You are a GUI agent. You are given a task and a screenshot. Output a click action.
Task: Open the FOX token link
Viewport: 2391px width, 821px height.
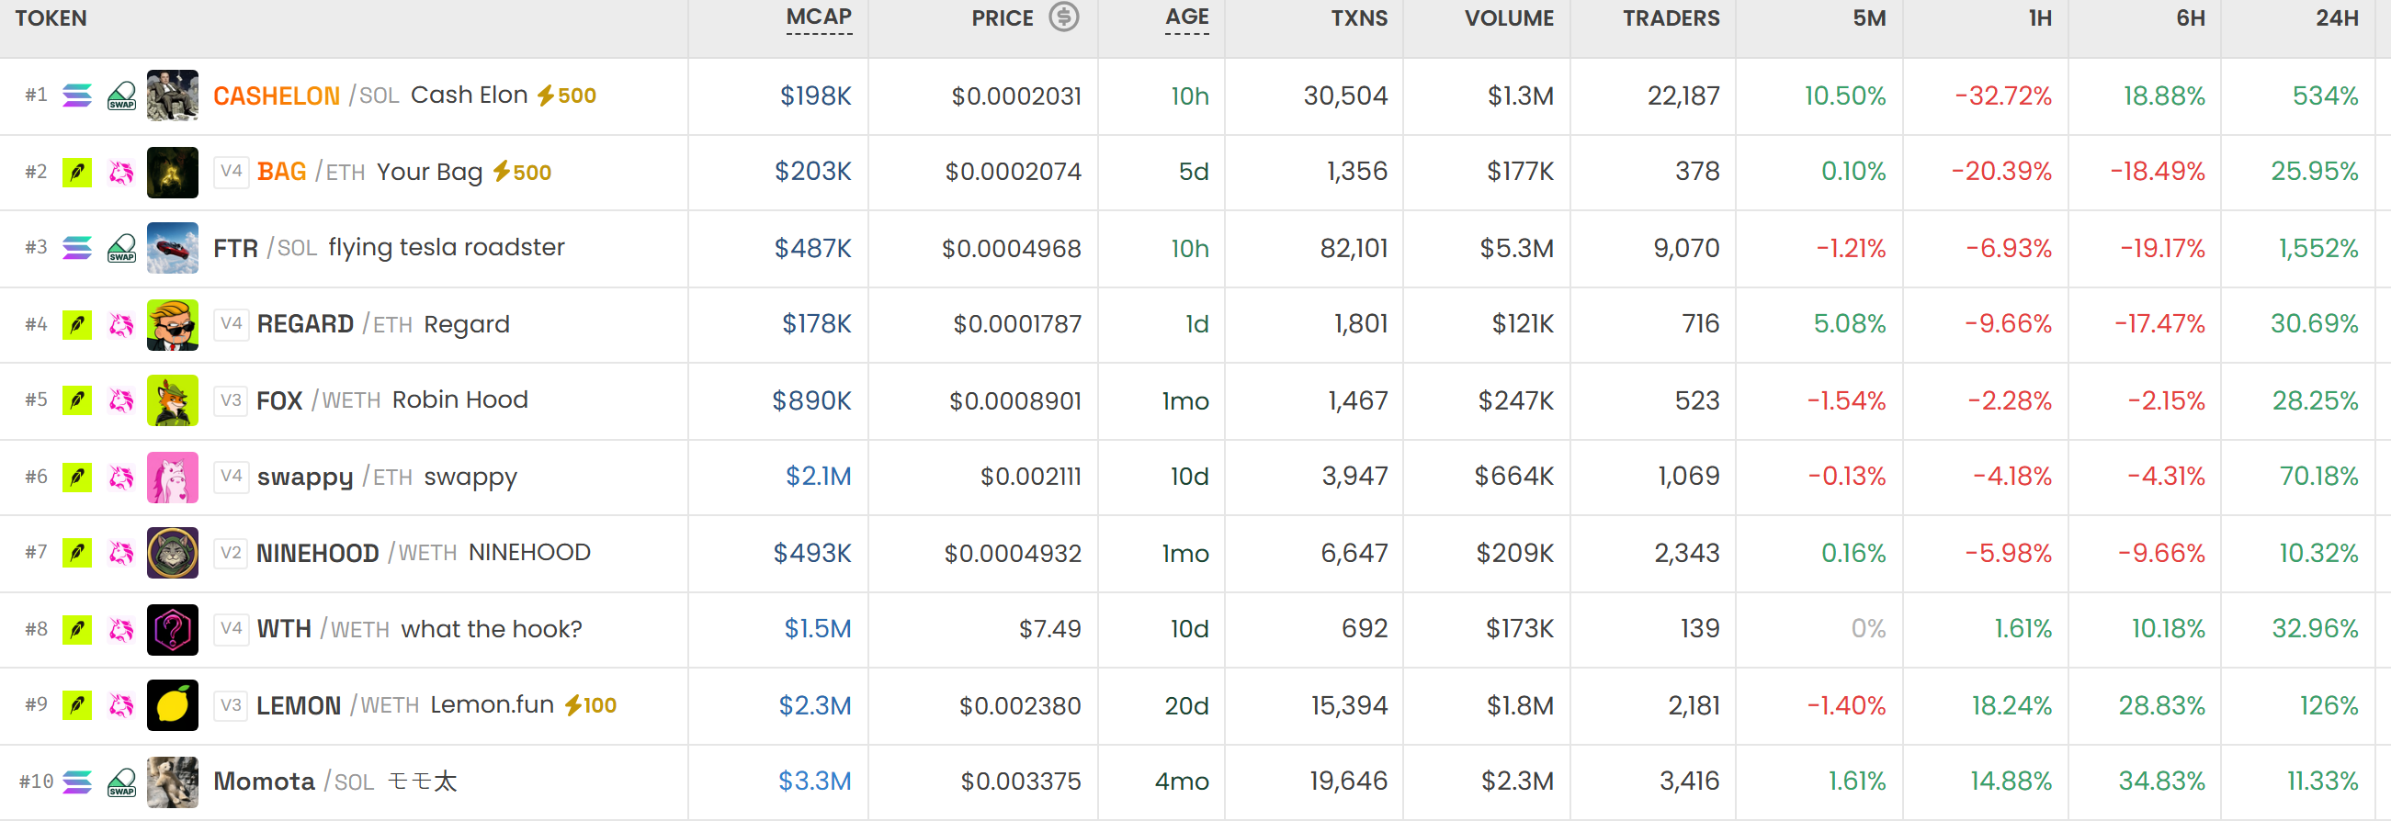[279, 400]
